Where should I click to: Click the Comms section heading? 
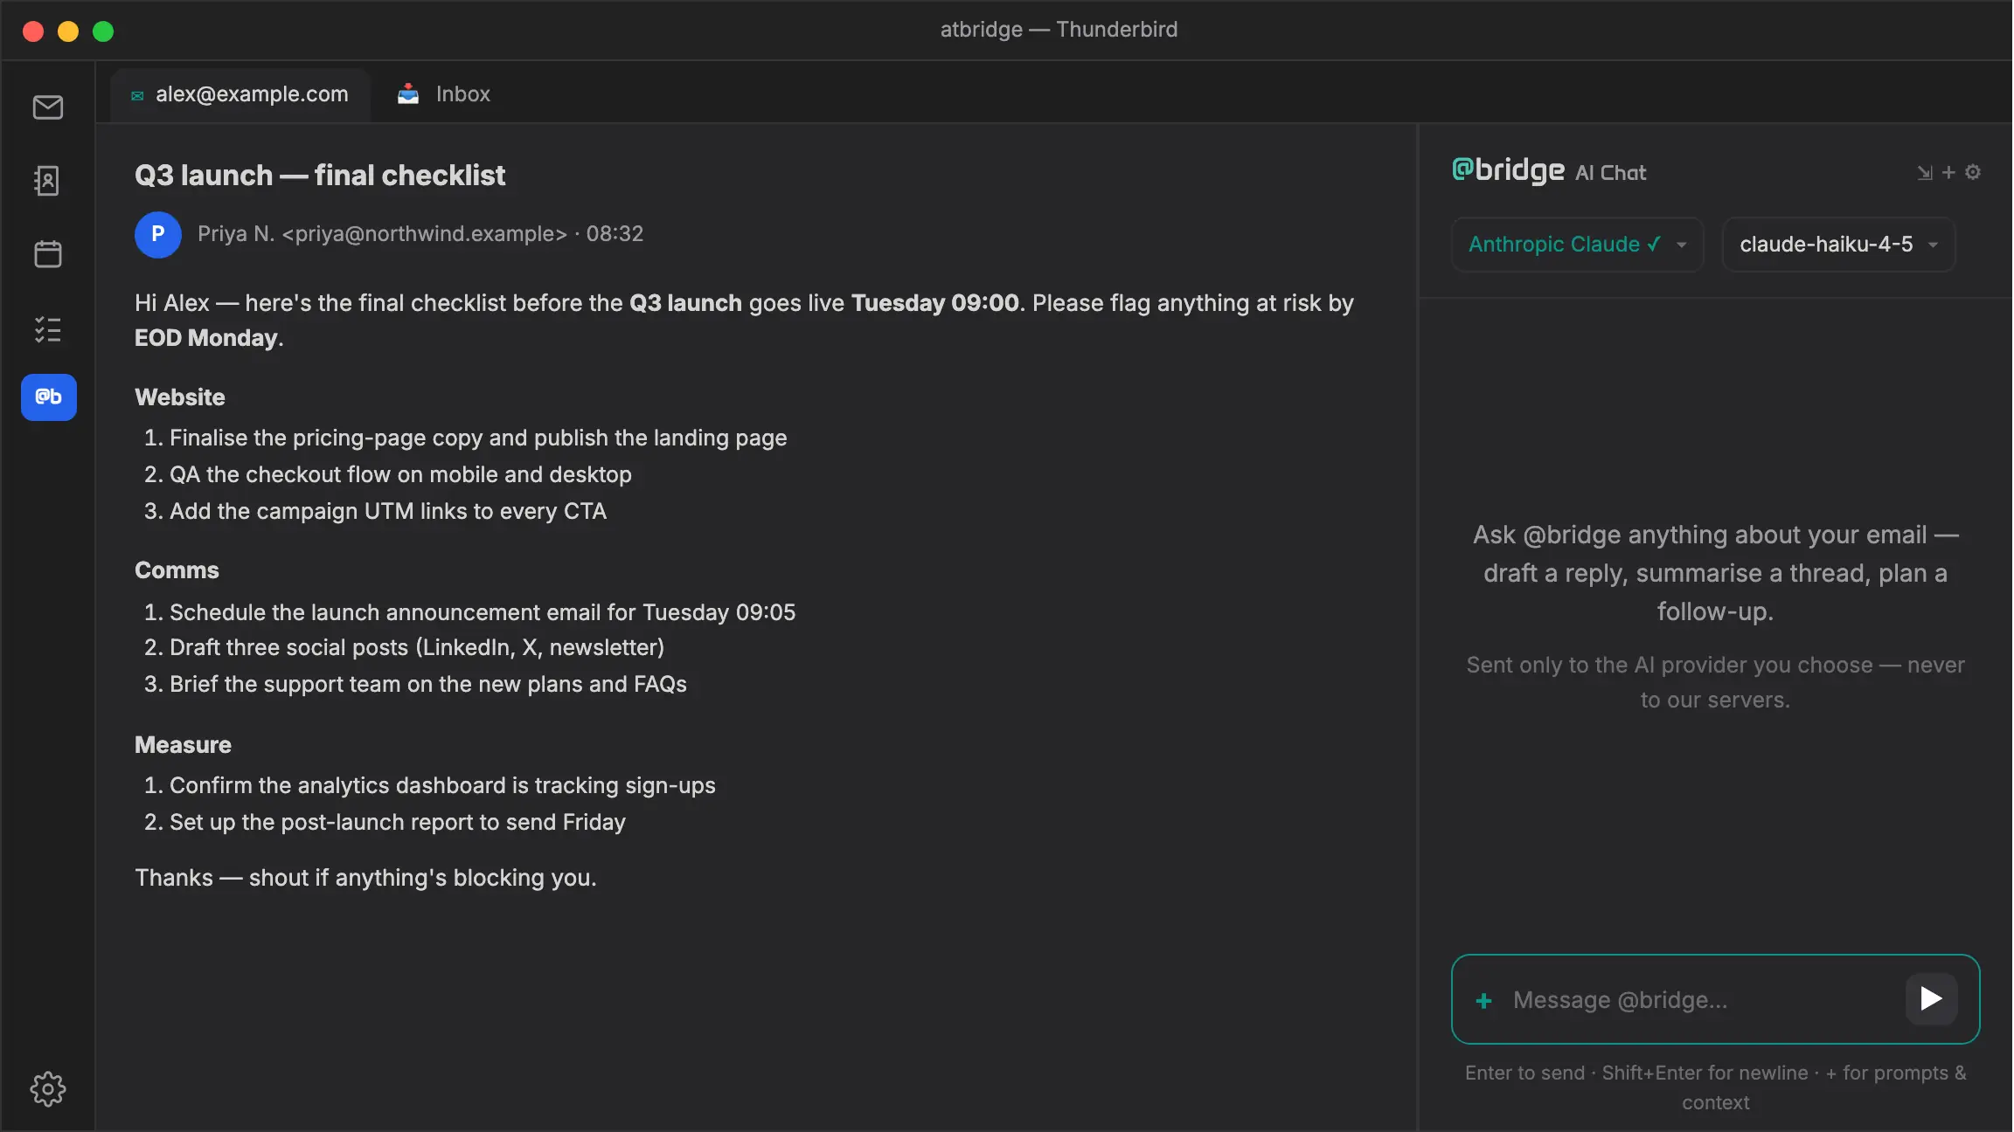[177, 570]
